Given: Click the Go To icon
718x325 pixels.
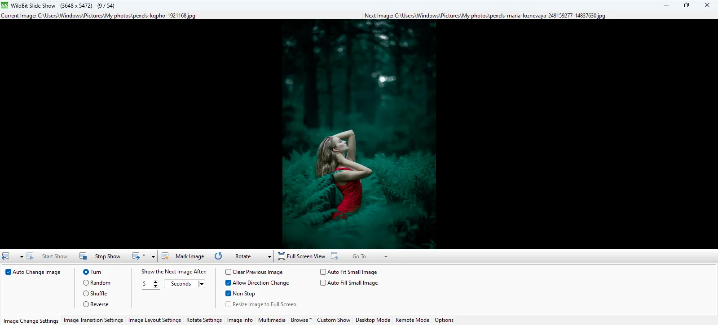Looking at the screenshot, I should click(x=335, y=256).
